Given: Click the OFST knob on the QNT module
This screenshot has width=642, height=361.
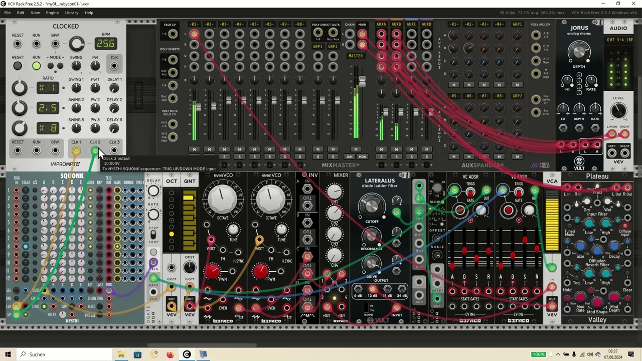Looking at the screenshot, I should click(190, 268).
